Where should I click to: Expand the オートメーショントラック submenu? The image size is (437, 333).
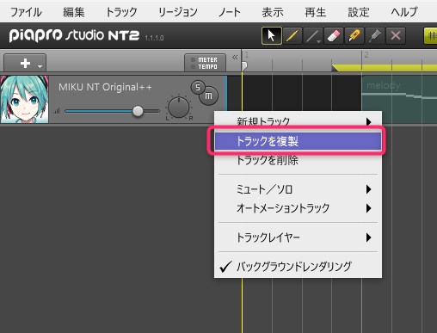click(x=298, y=208)
